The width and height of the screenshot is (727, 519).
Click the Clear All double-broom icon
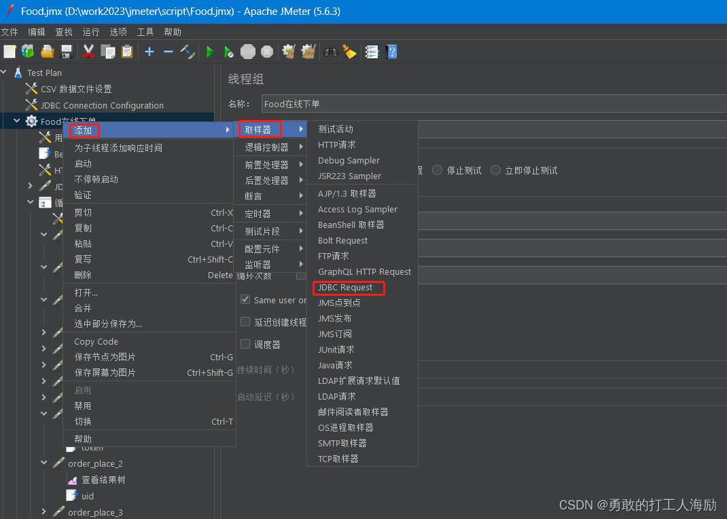point(308,52)
